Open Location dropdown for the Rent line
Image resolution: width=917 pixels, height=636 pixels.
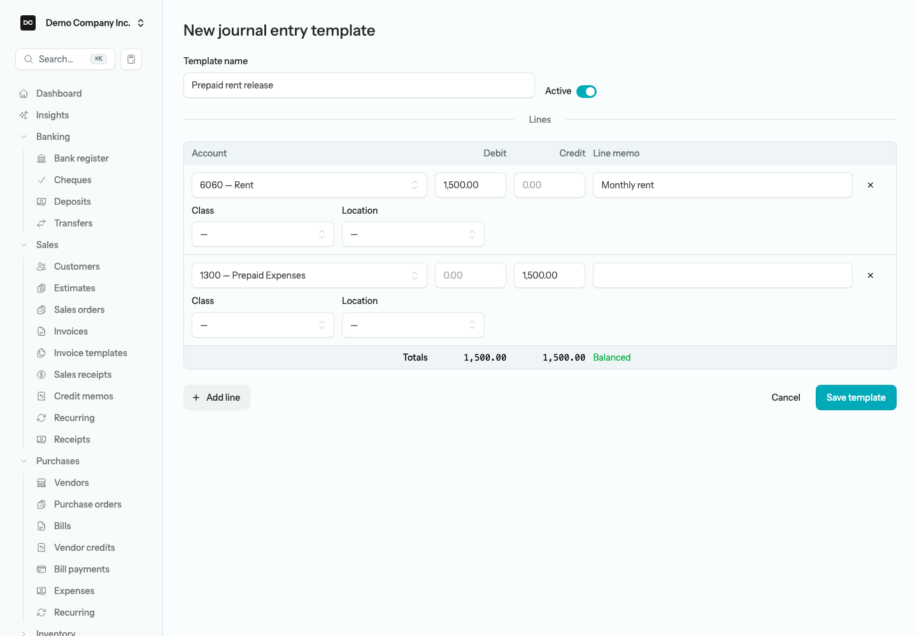(413, 234)
